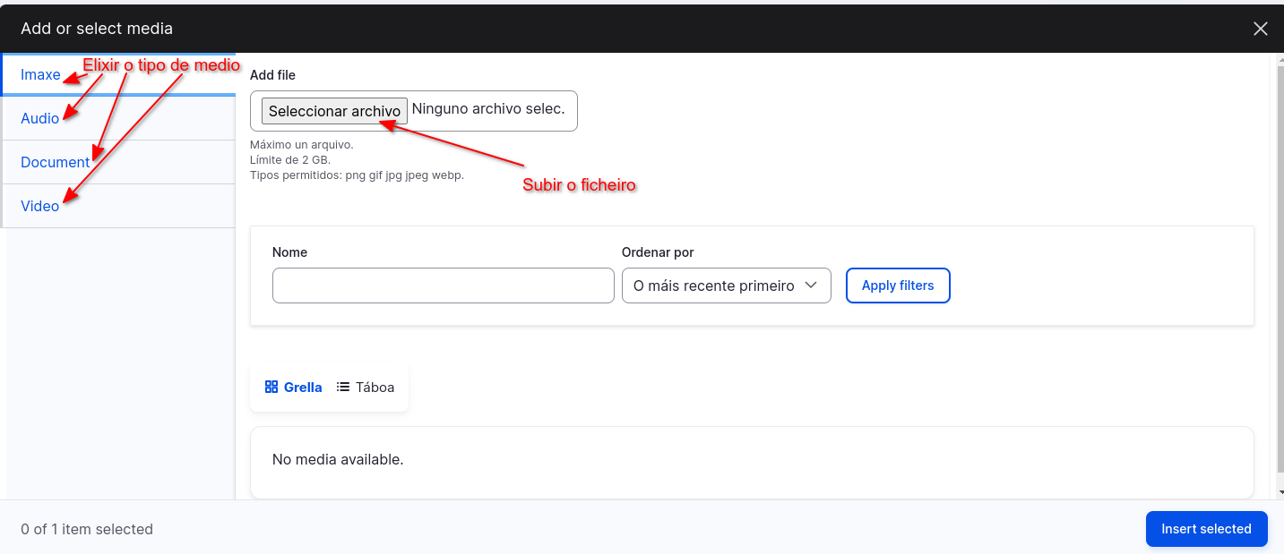Close the Add or select media dialog
Screen dimensions: 1284x554
point(1260,29)
